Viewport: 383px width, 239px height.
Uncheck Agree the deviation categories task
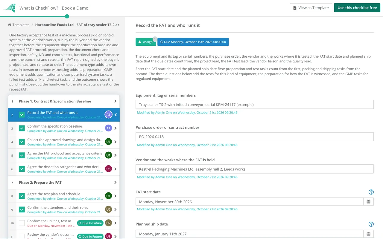22,169
